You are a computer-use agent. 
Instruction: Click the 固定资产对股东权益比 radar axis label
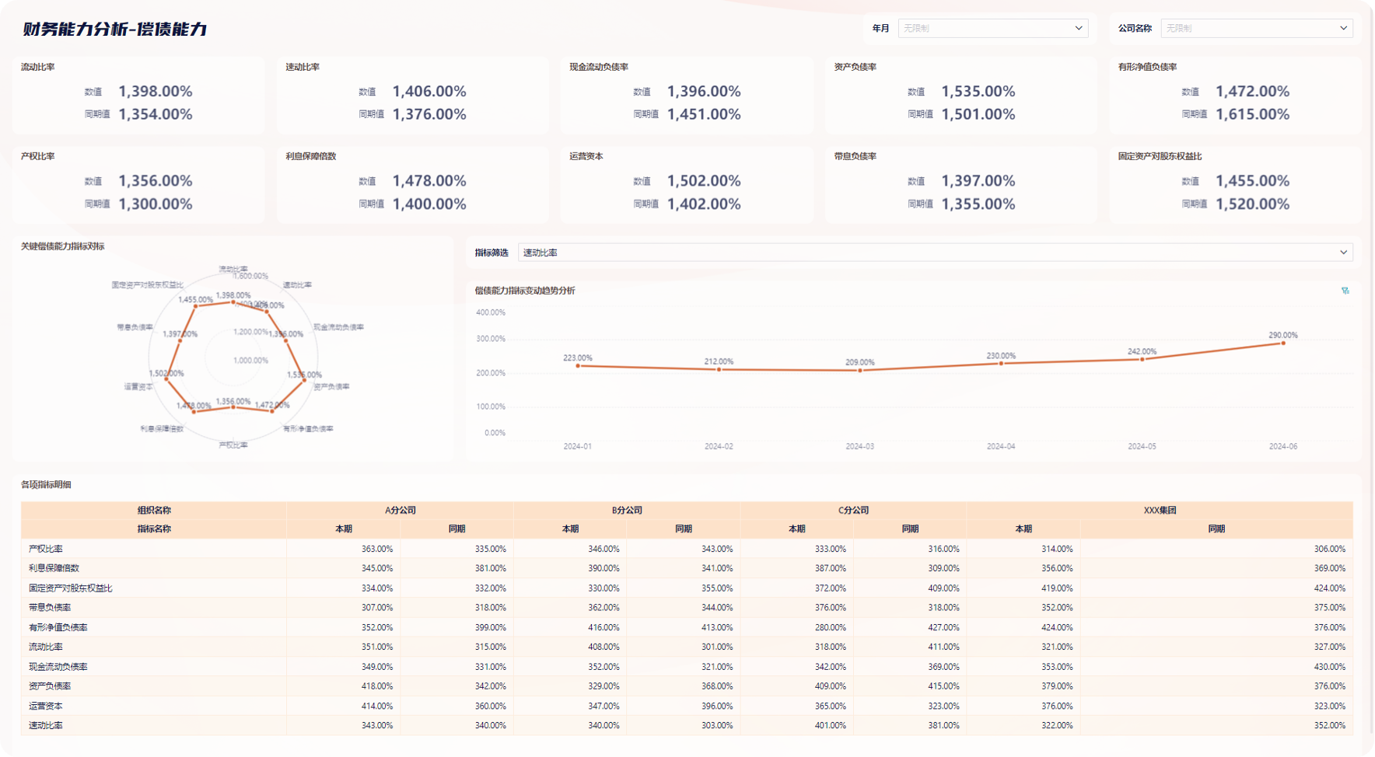(x=147, y=285)
